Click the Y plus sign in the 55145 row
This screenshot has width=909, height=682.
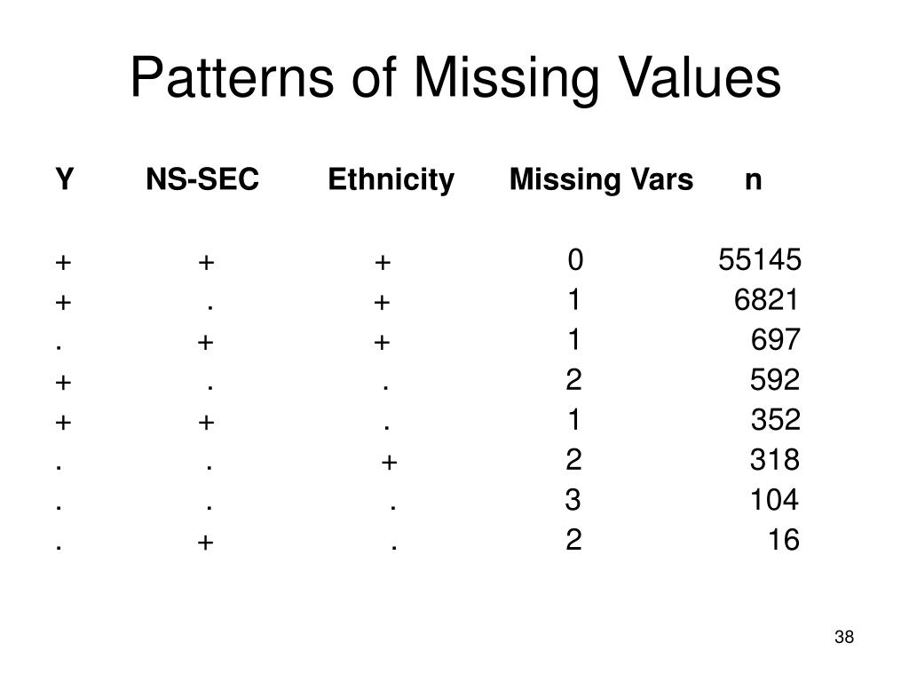pos(63,262)
